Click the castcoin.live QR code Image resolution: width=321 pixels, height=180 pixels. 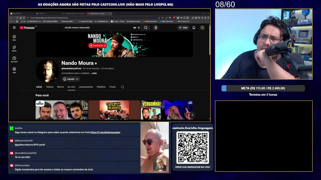tap(193, 147)
